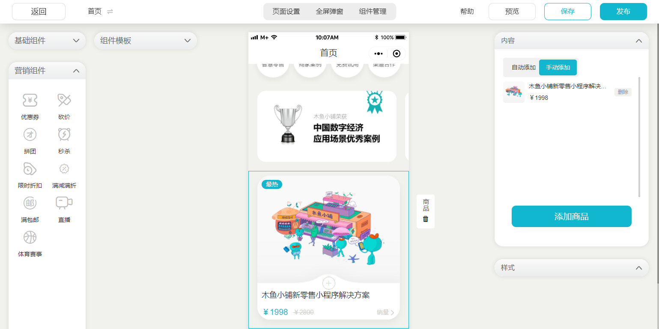Click the 最热 hot tag badge
The image size is (659, 329).
click(x=272, y=185)
